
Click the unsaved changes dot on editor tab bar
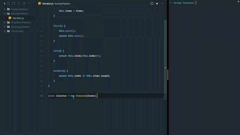(157, 3)
